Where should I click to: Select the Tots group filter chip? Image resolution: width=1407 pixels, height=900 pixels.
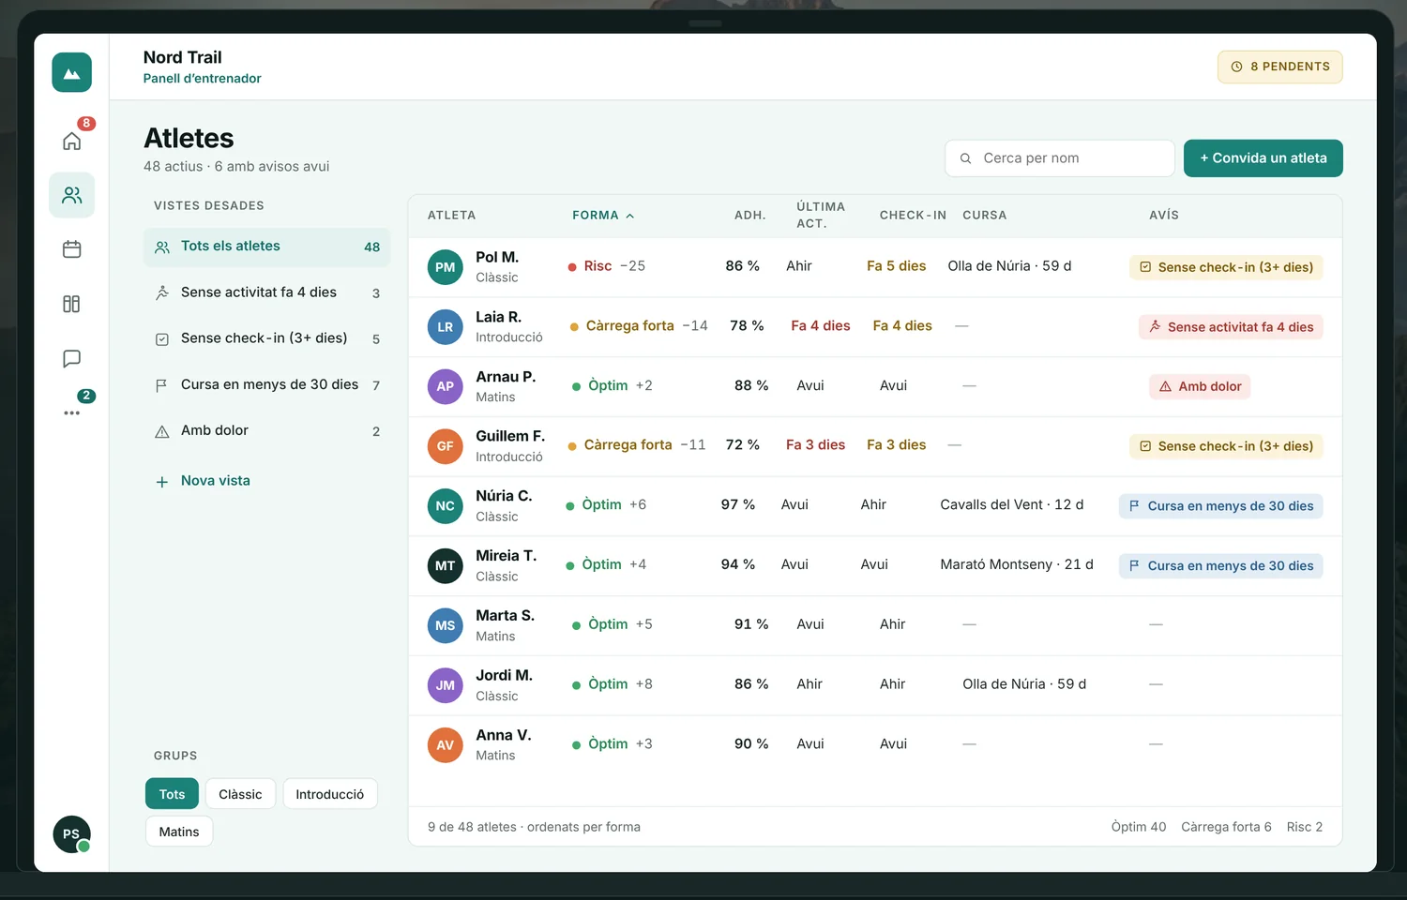pos(172,794)
